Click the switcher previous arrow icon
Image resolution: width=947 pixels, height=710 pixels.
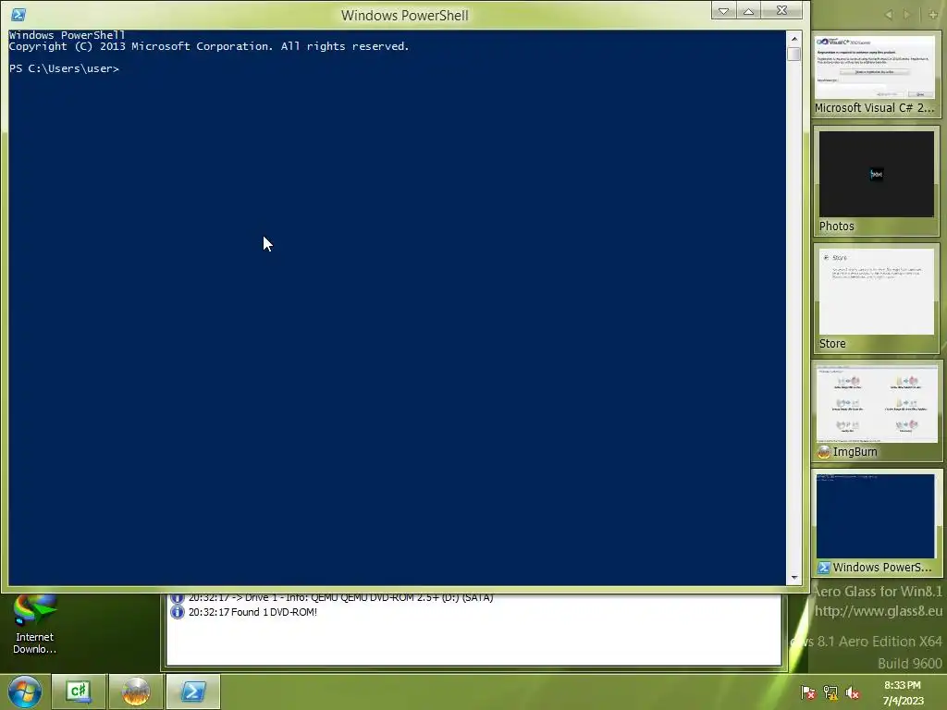(889, 15)
